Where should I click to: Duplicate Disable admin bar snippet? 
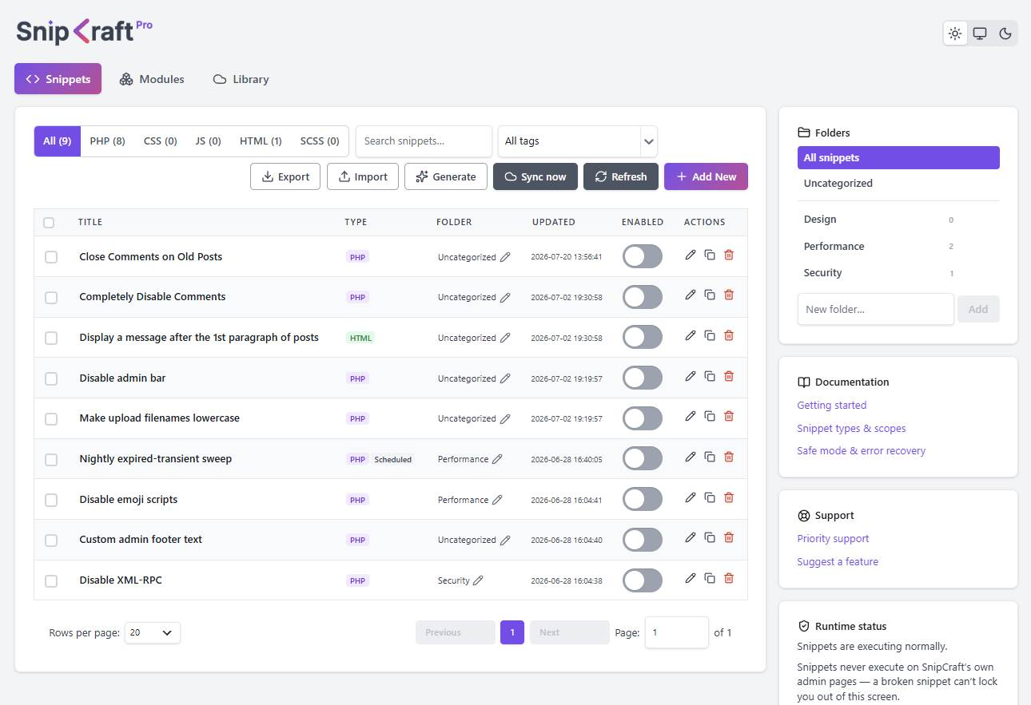coord(710,376)
